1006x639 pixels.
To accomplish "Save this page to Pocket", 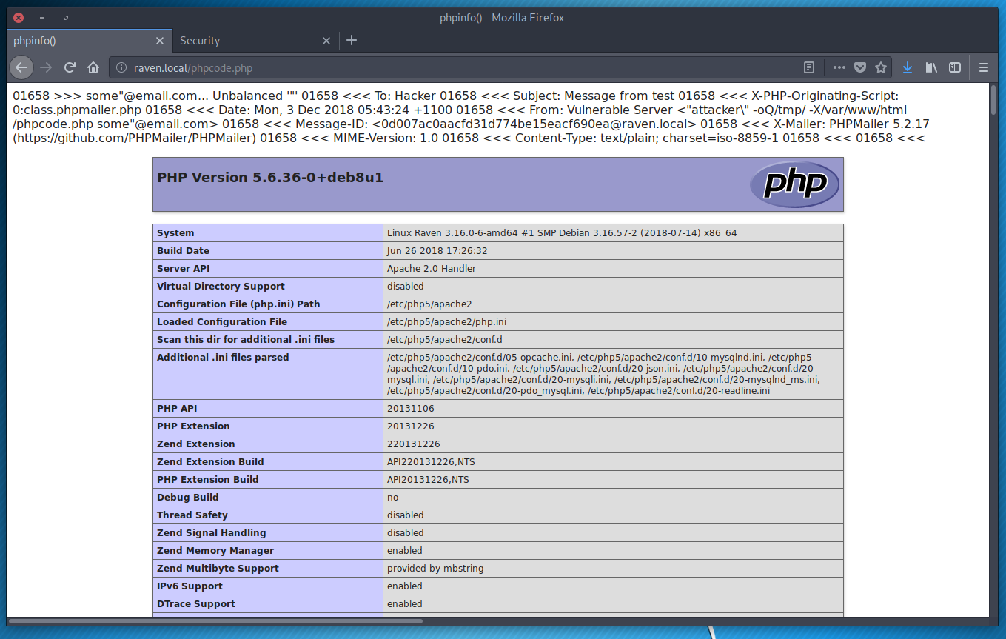I will tap(859, 67).
